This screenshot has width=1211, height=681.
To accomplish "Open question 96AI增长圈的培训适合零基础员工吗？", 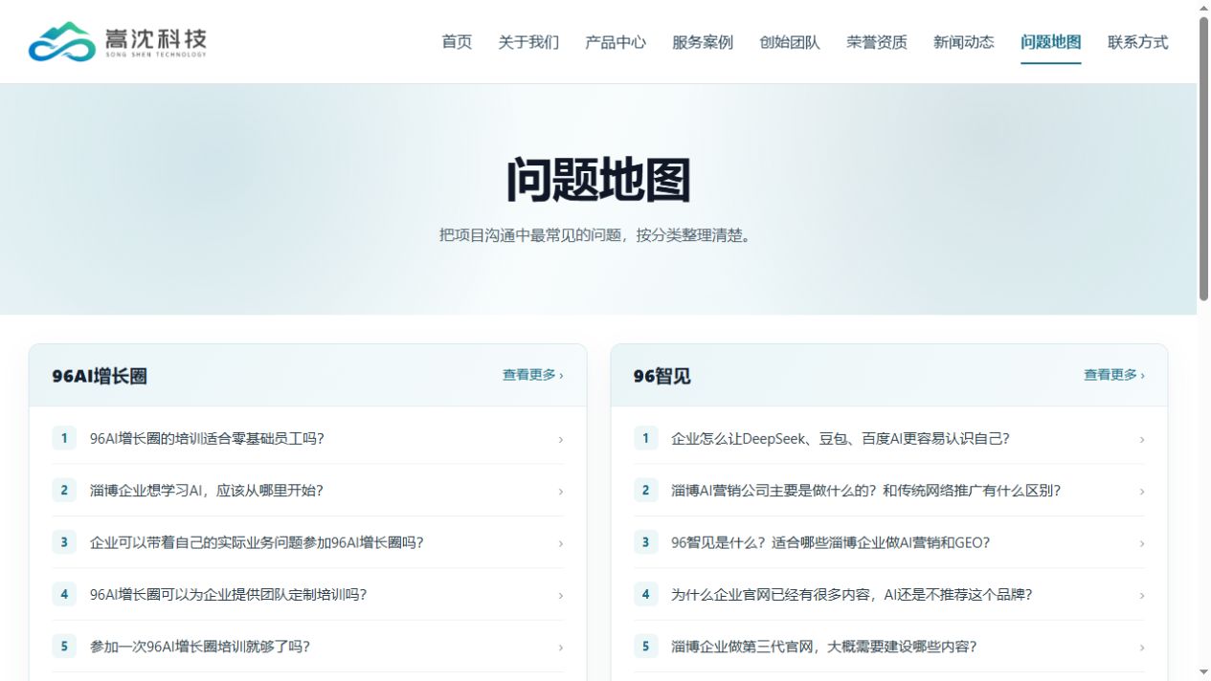I will [307, 438].
